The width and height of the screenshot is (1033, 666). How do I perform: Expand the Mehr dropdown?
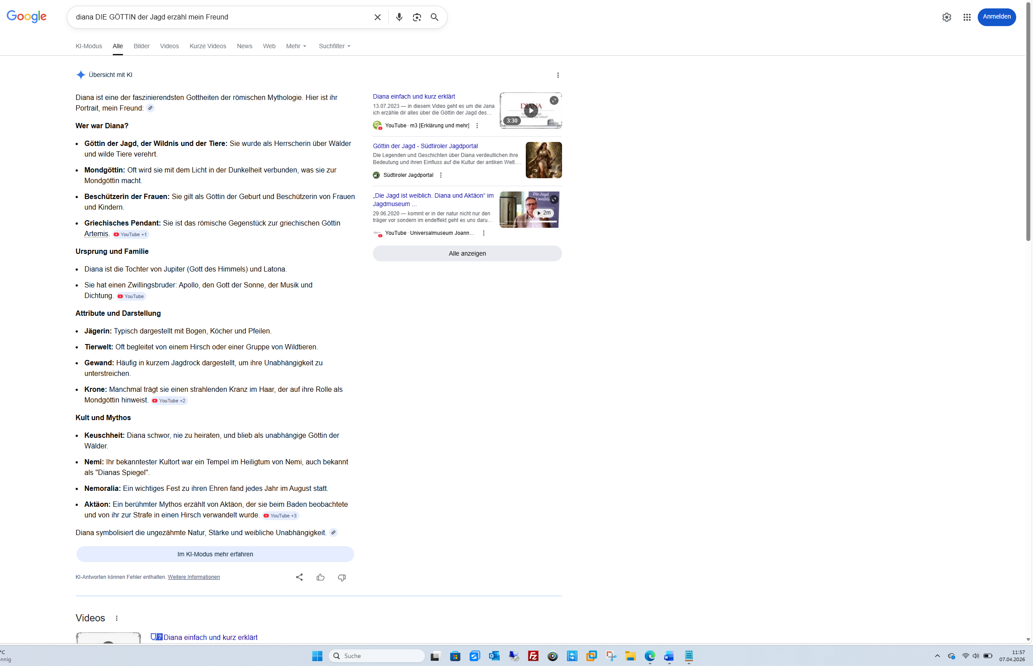296,46
